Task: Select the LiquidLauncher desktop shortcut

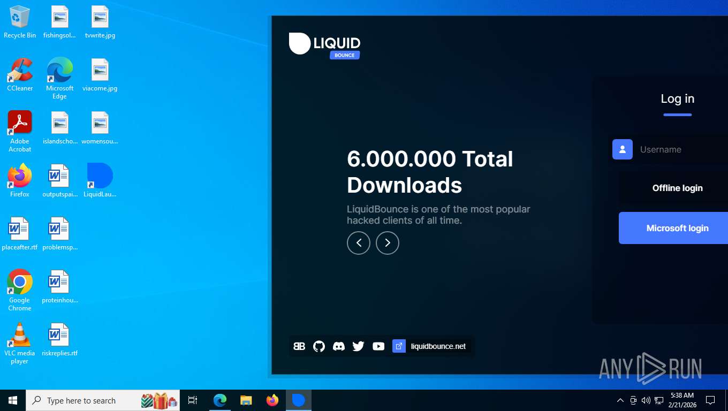Action: (100, 181)
